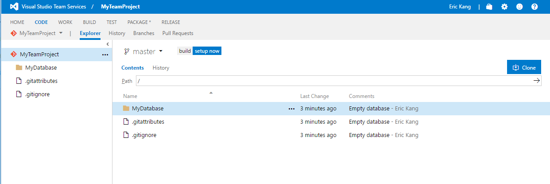The width and height of the screenshot is (550, 184).
Task: Select .gitattributes in the left tree
Action: (41, 81)
